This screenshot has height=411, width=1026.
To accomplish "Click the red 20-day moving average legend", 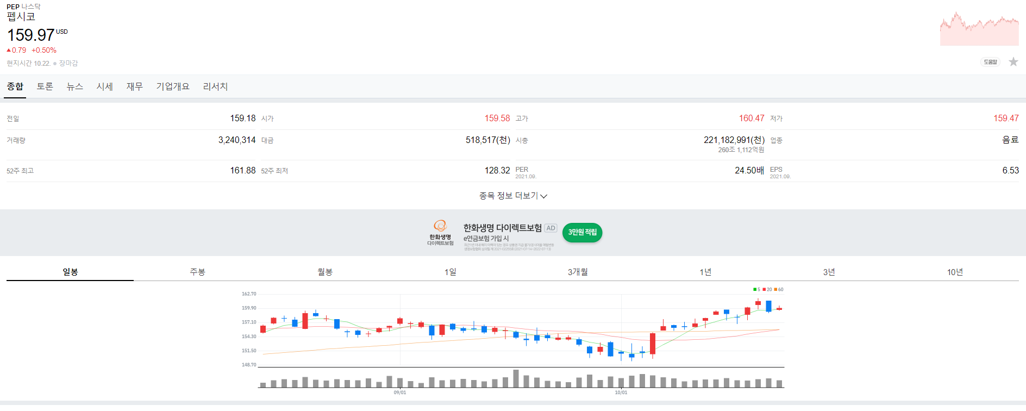I will point(767,290).
